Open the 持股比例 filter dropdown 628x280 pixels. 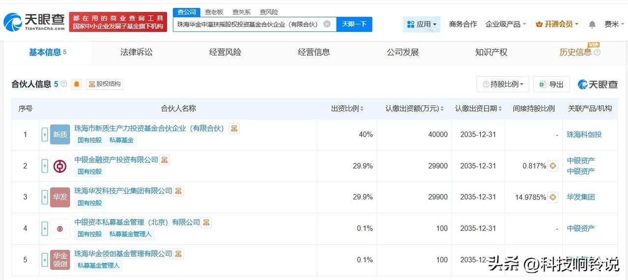(503, 84)
